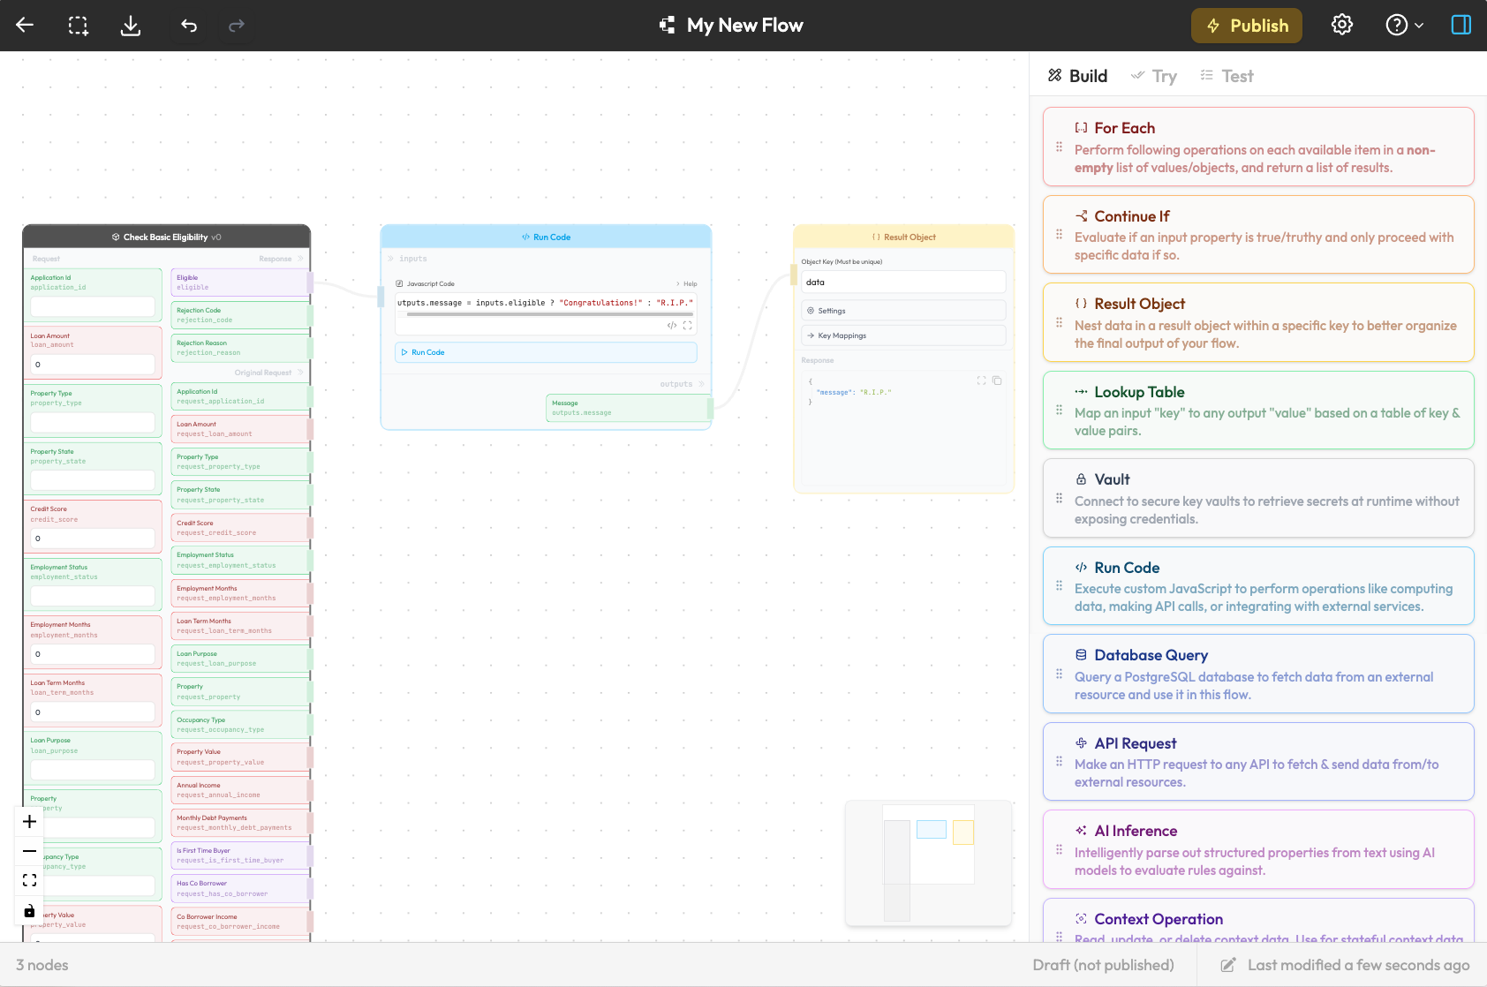Copy the Result Object response JSON
Image resolution: width=1487 pixels, height=987 pixels.
[x=997, y=380]
